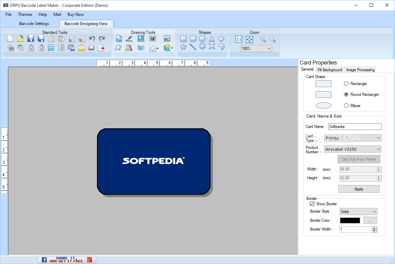Open an existing file with folder icon
This screenshot has height=264, width=395.
pos(20,39)
